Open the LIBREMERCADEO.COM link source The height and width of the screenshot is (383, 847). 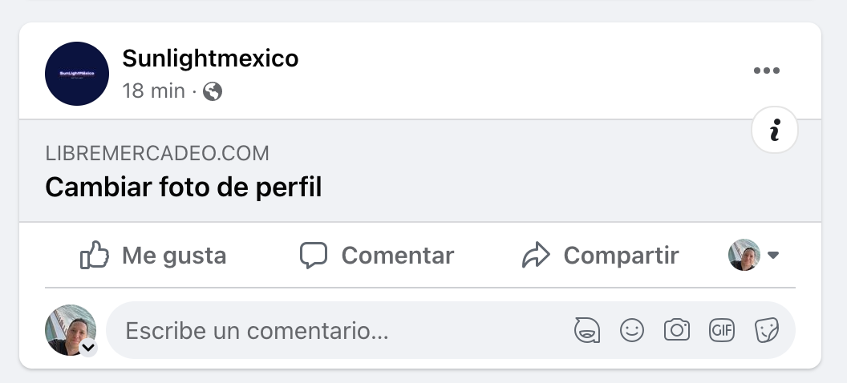[157, 153]
